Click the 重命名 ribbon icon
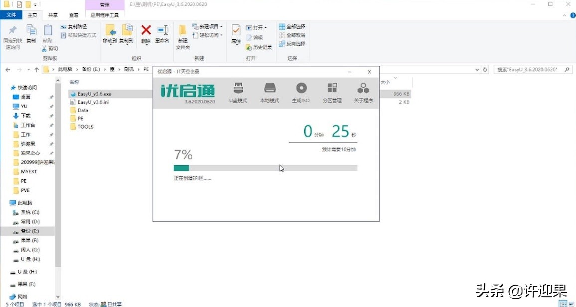This screenshot has height=307, width=576. tap(162, 34)
